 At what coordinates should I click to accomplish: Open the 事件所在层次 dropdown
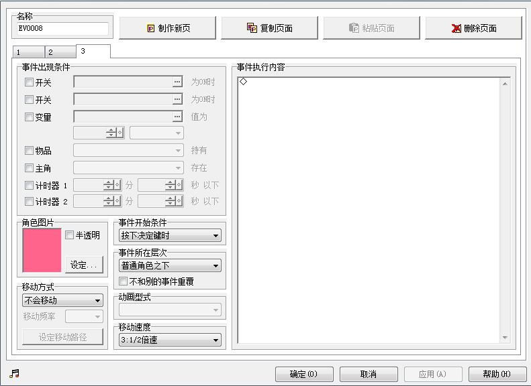[170, 265]
